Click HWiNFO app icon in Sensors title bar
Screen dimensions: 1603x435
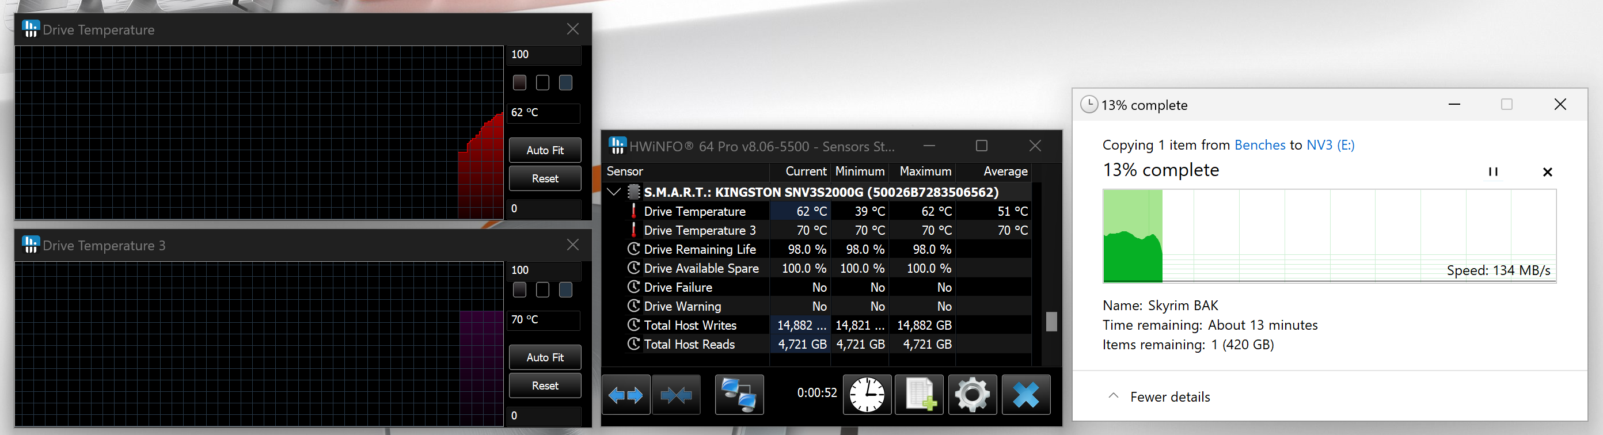point(617,146)
